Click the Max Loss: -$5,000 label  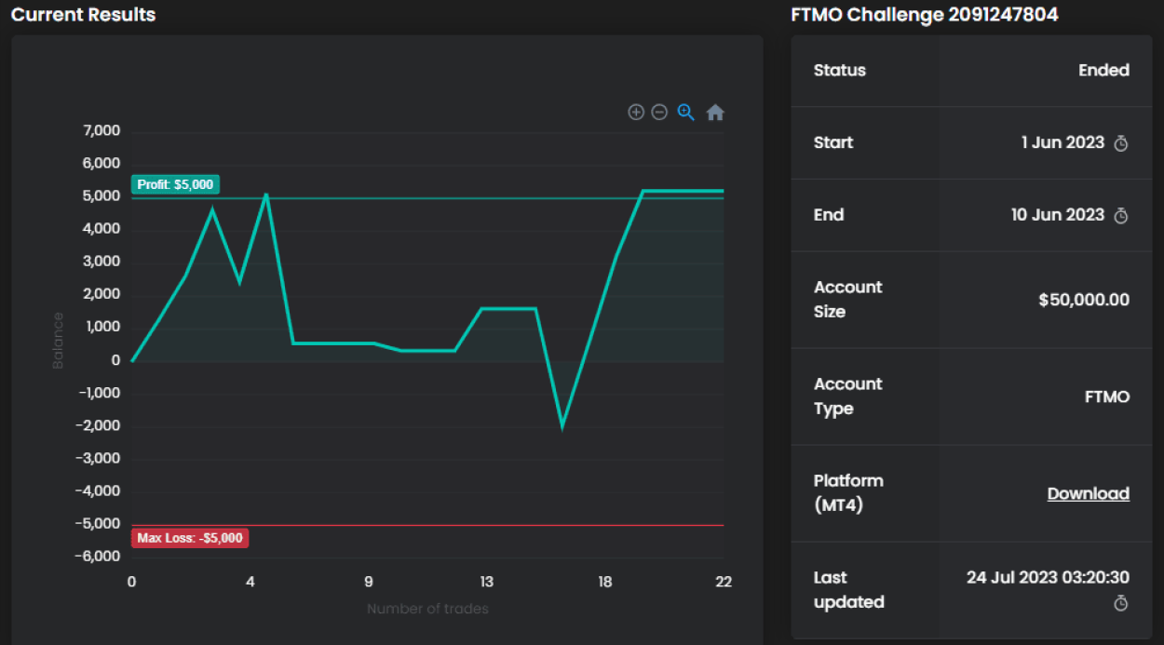click(x=190, y=538)
